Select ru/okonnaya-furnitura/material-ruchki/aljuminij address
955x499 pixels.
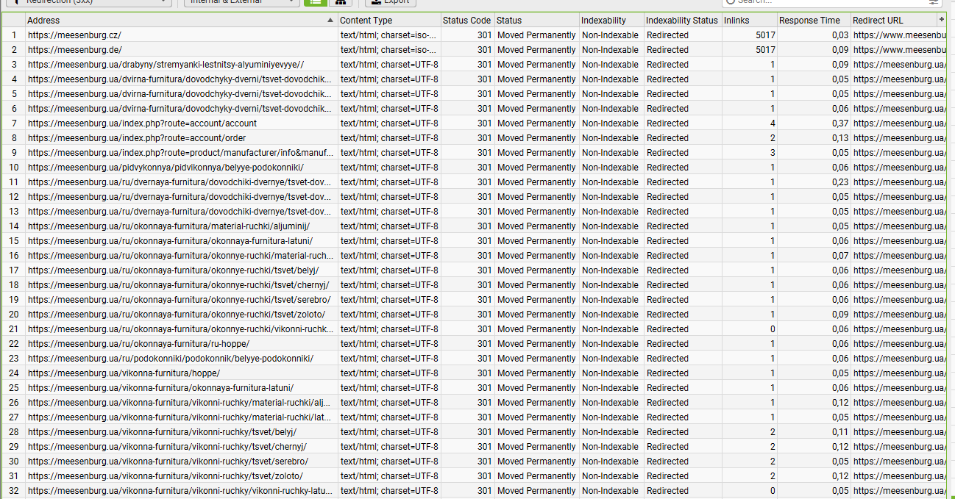(168, 226)
